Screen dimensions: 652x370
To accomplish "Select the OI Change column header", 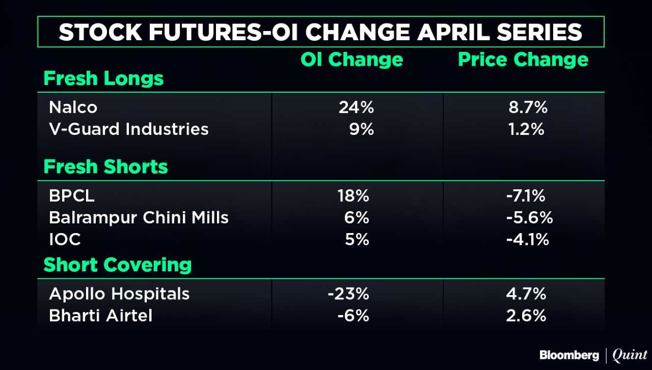I will coord(351,60).
